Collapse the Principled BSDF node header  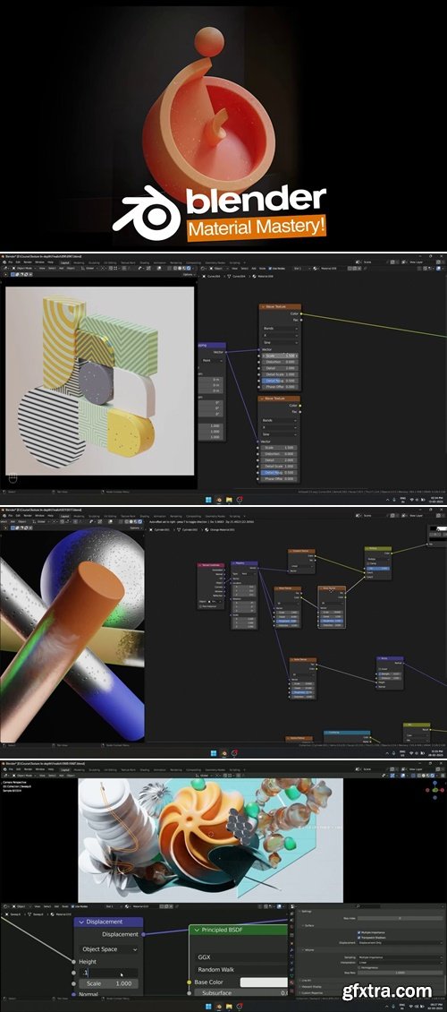197,930
